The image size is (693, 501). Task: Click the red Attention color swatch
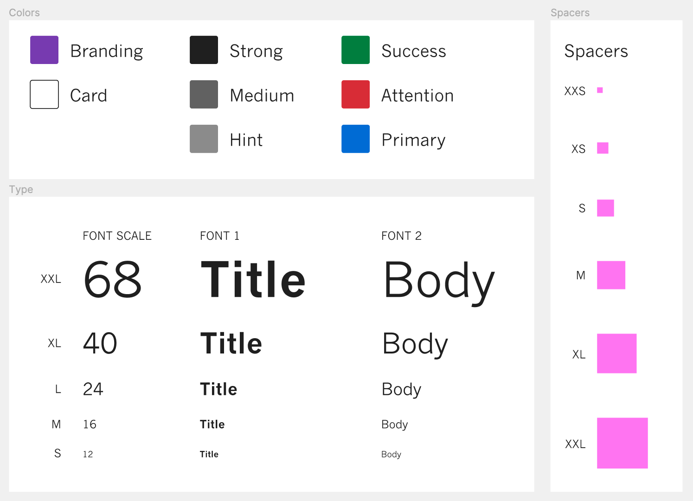[355, 94]
